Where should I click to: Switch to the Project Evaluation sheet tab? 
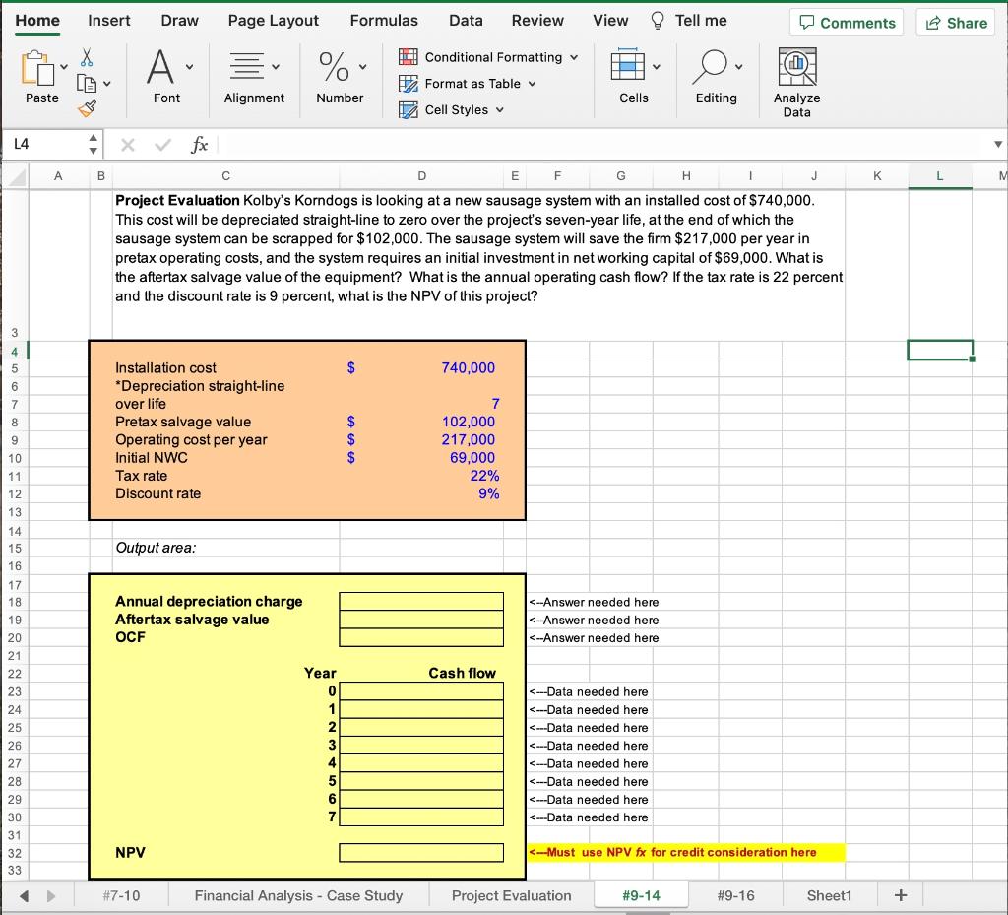point(511,895)
